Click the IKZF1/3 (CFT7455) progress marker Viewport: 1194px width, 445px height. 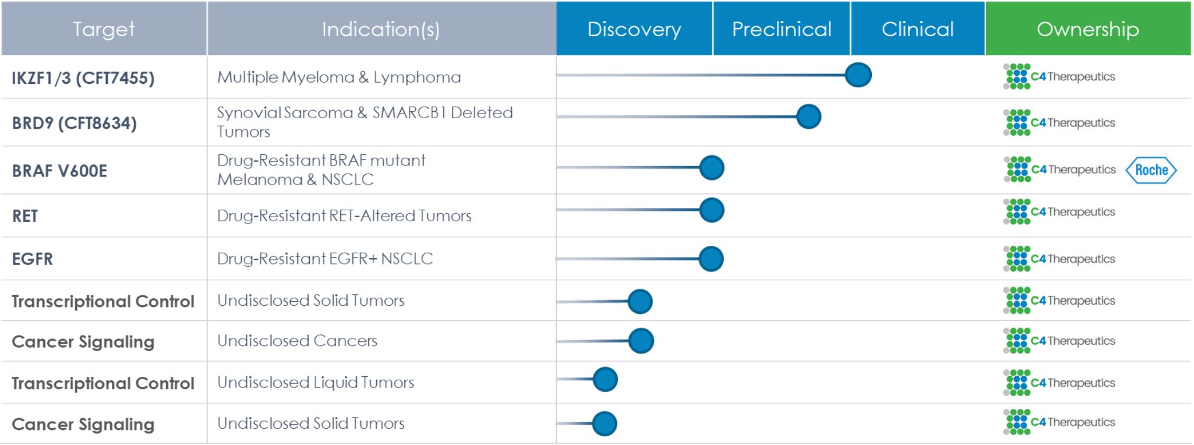[858, 75]
